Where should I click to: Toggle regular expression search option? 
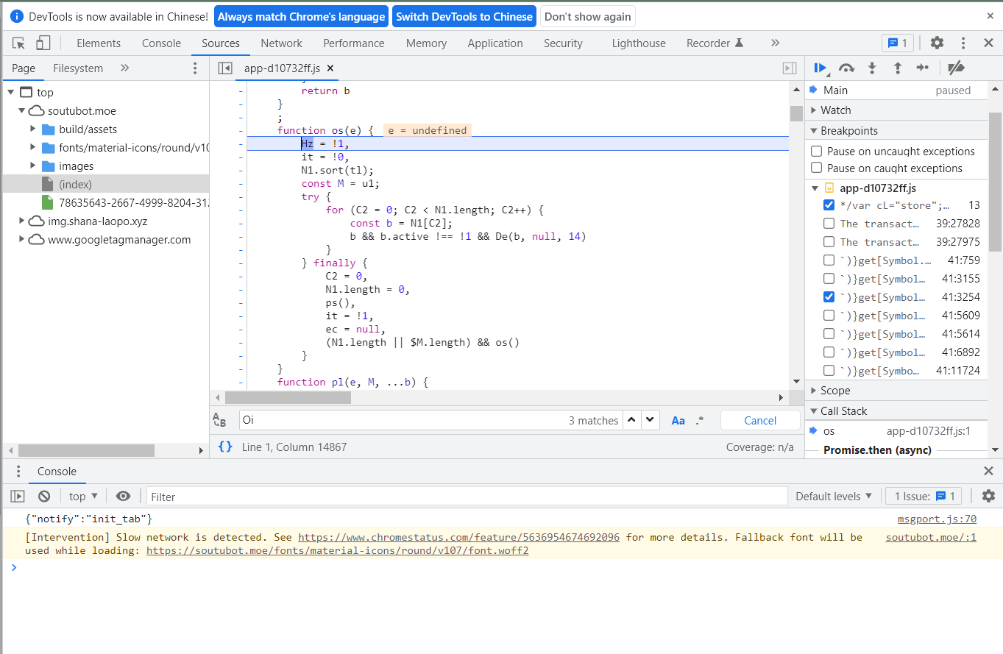point(699,421)
